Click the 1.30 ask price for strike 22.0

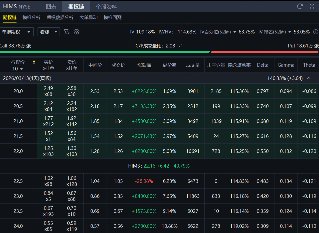coord(72,148)
